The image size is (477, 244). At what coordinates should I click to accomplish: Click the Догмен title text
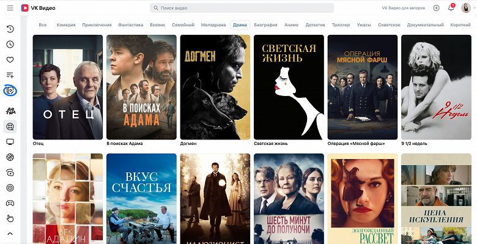click(188, 144)
